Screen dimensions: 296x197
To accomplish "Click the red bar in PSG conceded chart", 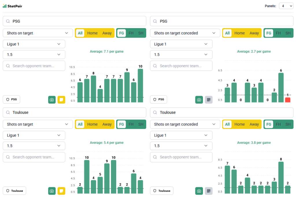I will (x=288, y=100).
